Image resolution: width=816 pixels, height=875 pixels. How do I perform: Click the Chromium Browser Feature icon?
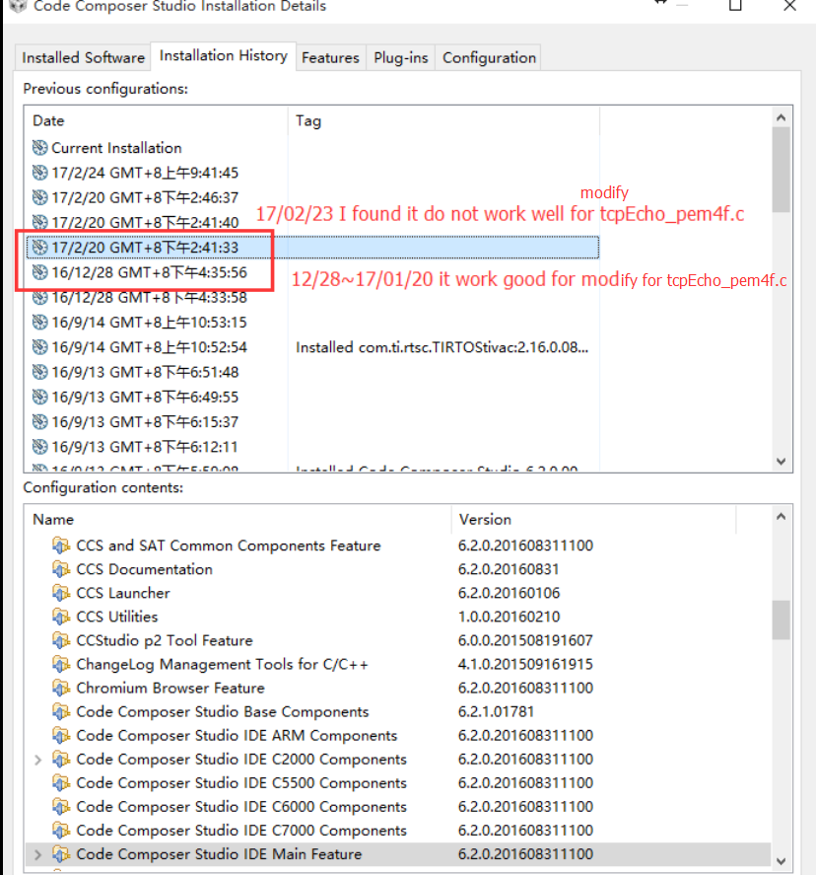pos(62,688)
